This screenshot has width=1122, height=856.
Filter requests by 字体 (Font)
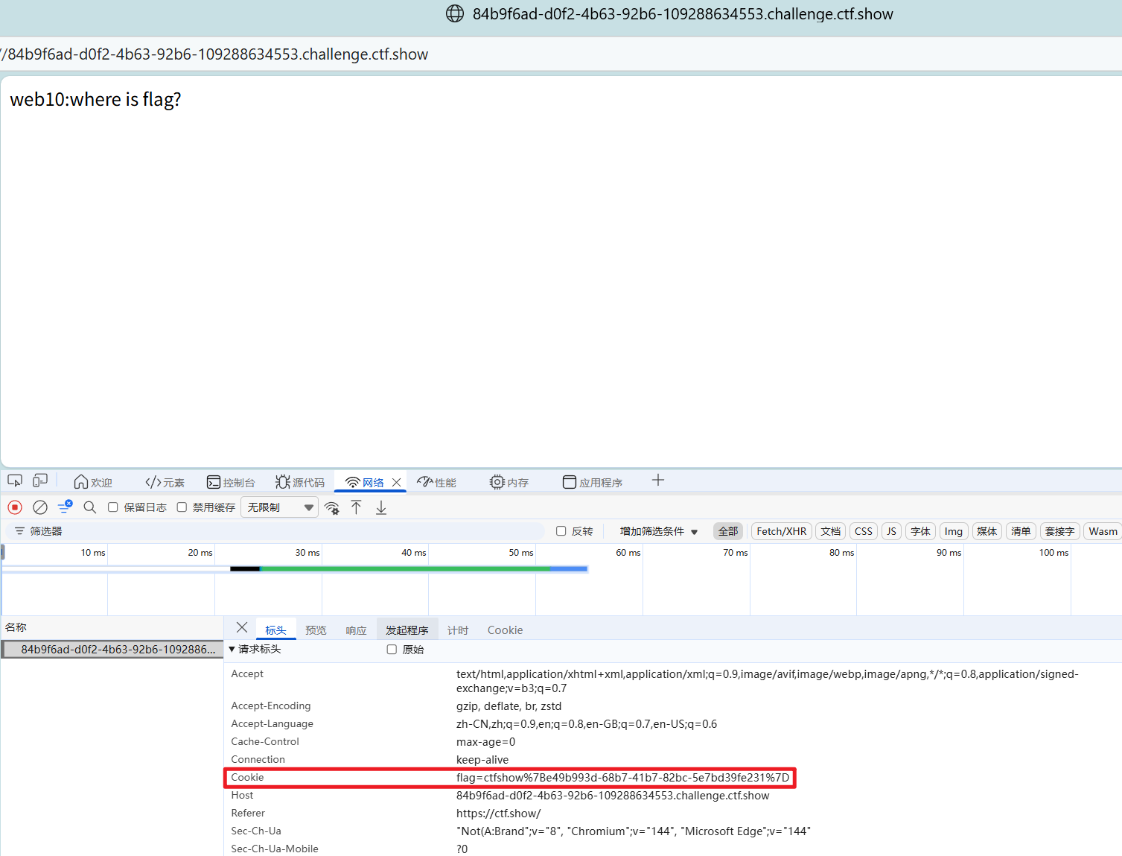tap(921, 531)
